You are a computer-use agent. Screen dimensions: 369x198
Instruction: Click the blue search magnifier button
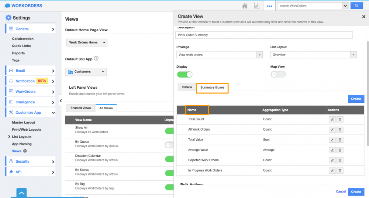[x=356, y=6]
